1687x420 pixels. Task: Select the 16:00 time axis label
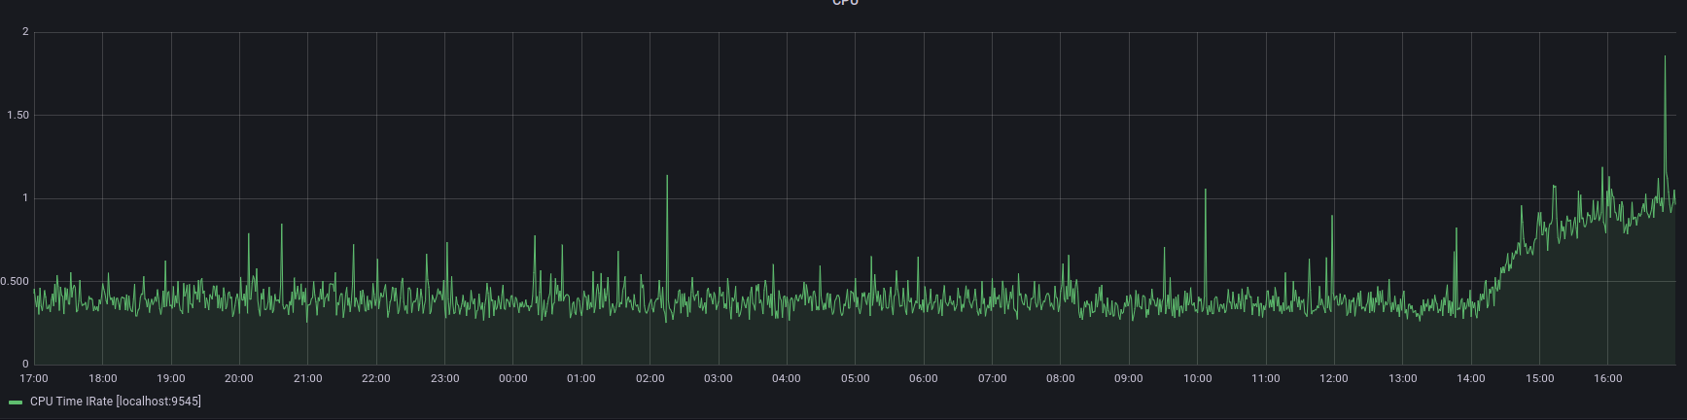tap(1608, 378)
